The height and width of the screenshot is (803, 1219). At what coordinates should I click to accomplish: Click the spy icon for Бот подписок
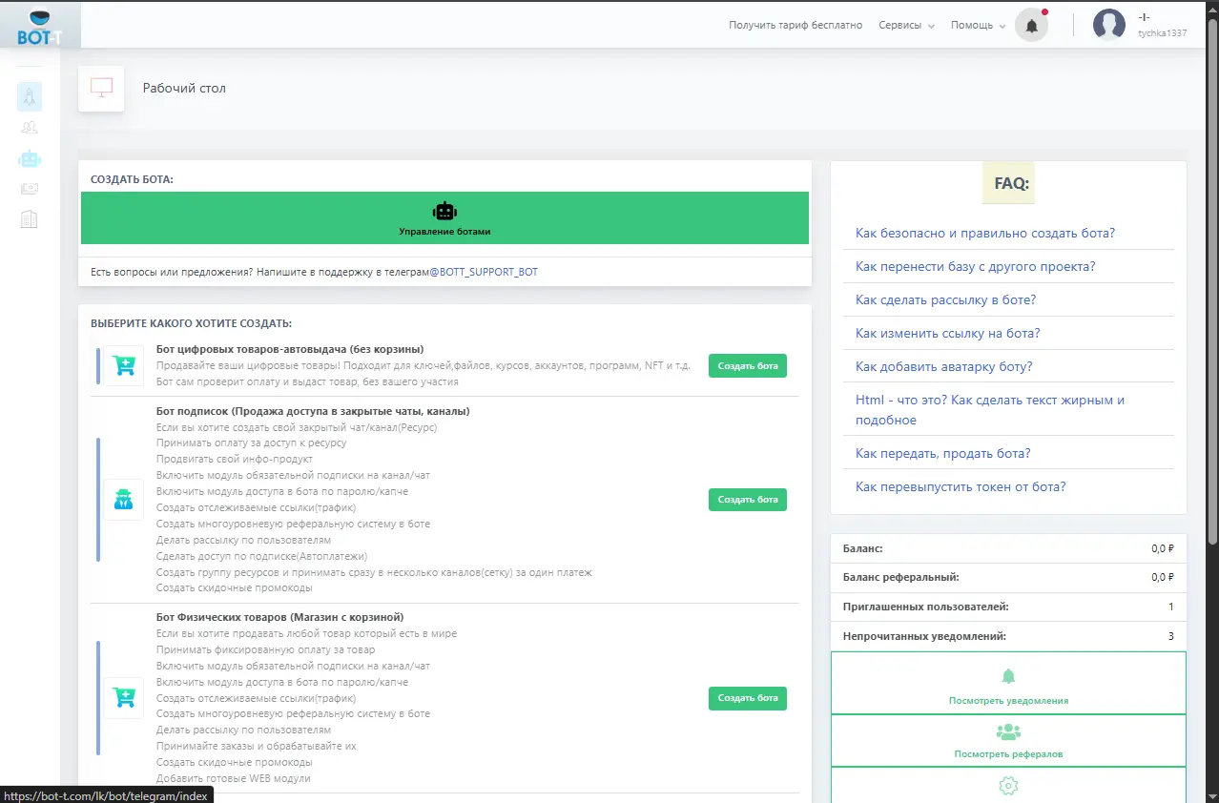coord(123,499)
